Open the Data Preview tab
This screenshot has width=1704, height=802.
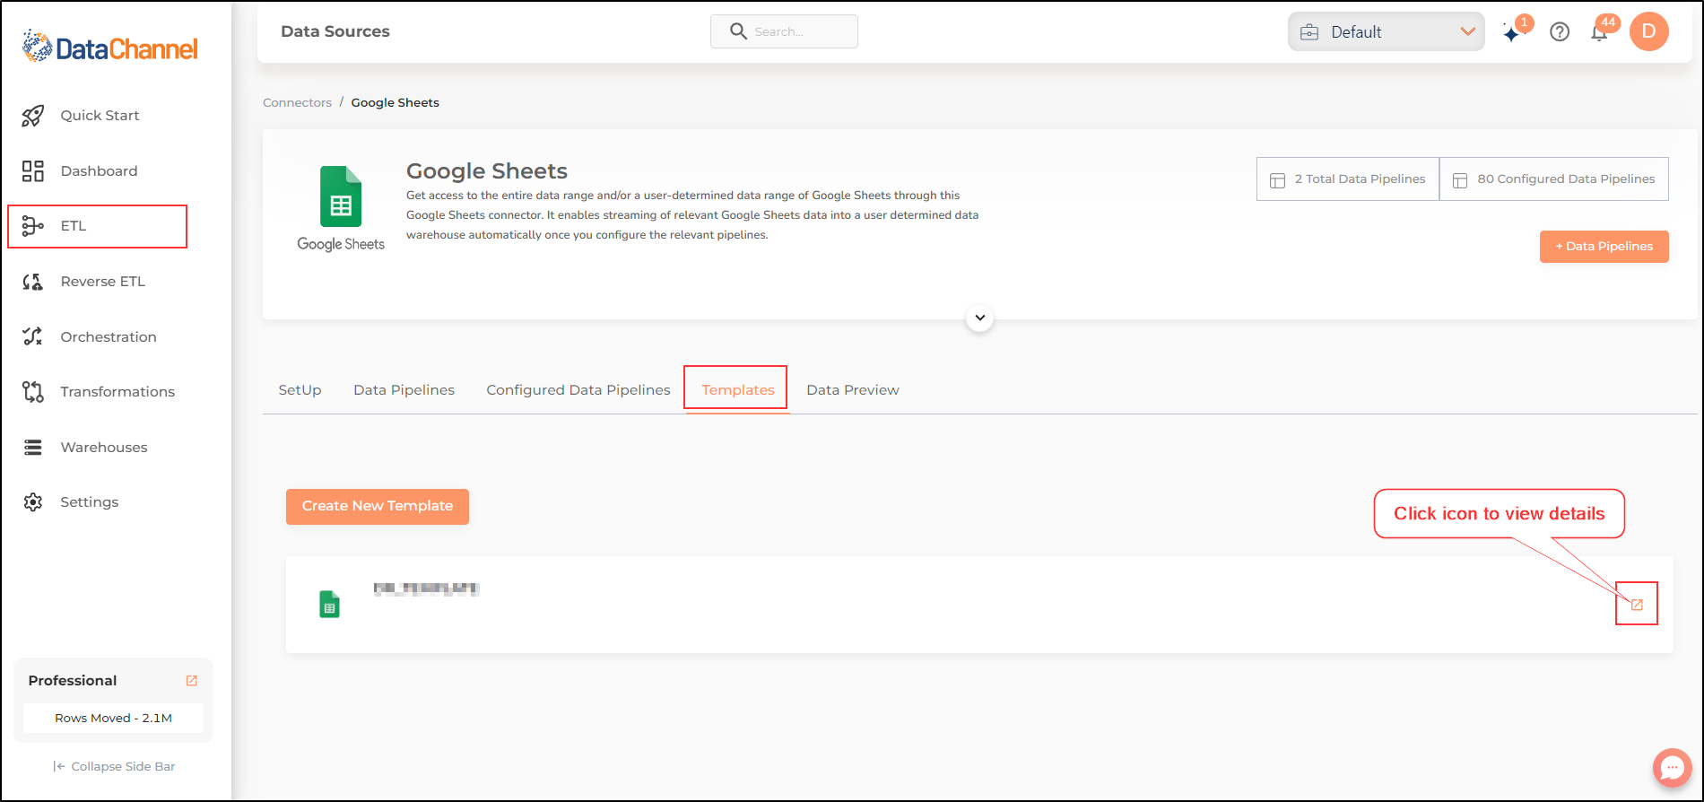pos(853,390)
